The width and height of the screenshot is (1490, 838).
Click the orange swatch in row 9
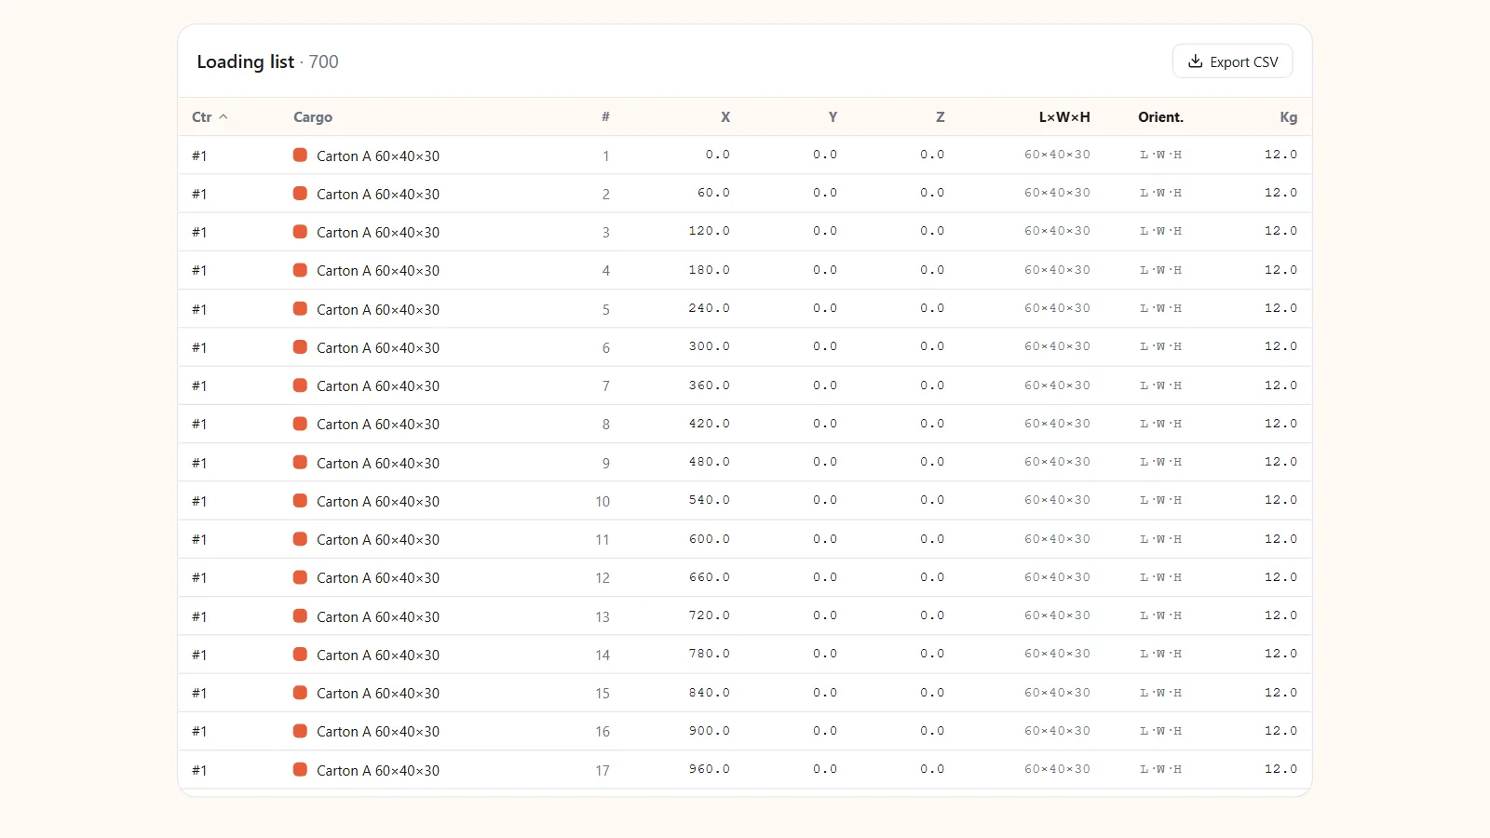pyautogui.click(x=300, y=462)
